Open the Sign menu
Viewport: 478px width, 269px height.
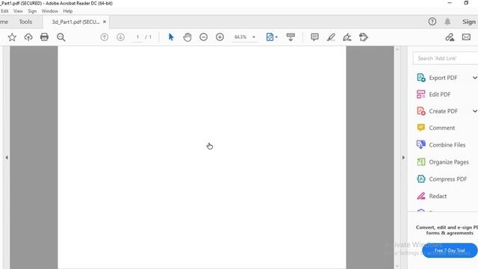click(x=32, y=11)
